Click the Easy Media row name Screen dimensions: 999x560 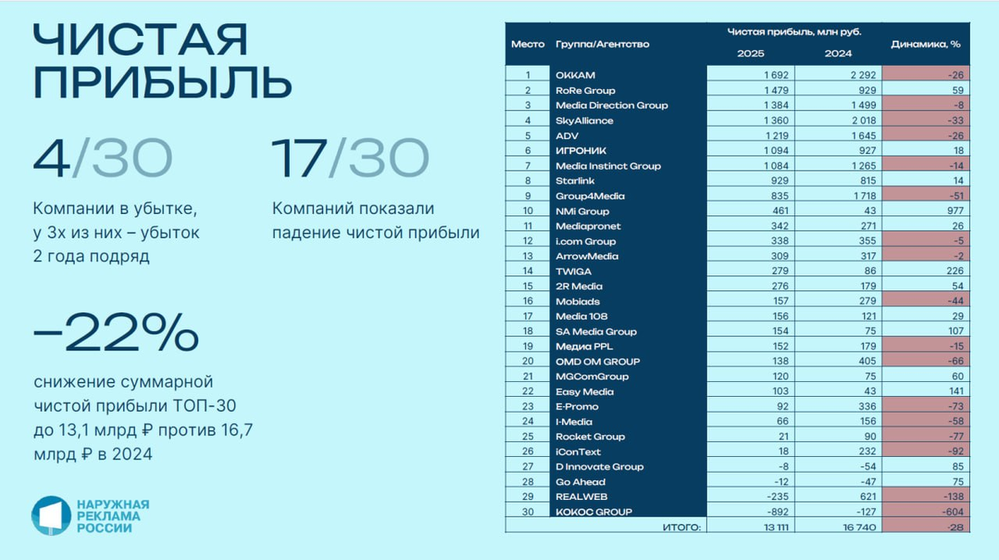click(584, 391)
